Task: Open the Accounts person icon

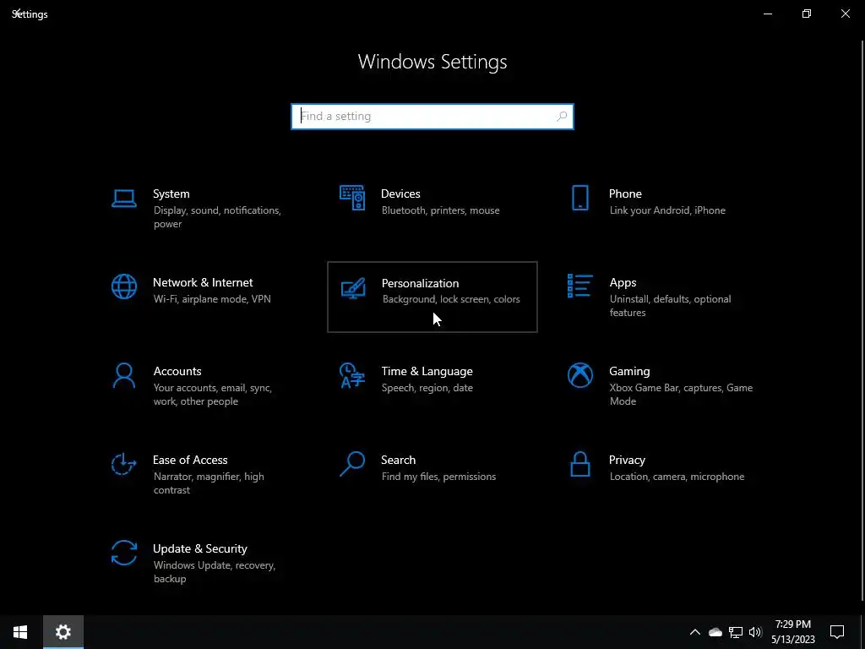Action: pyautogui.click(x=123, y=375)
